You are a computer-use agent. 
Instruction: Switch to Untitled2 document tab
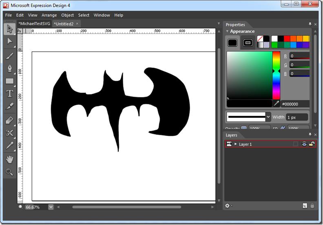64,24
